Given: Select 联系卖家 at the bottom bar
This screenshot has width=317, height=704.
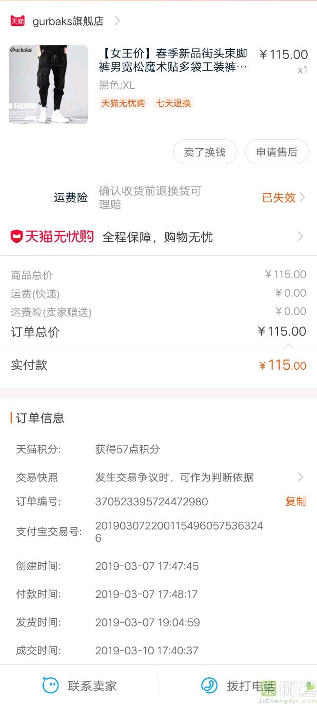Looking at the screenshot, I should [x=92, y=686].
